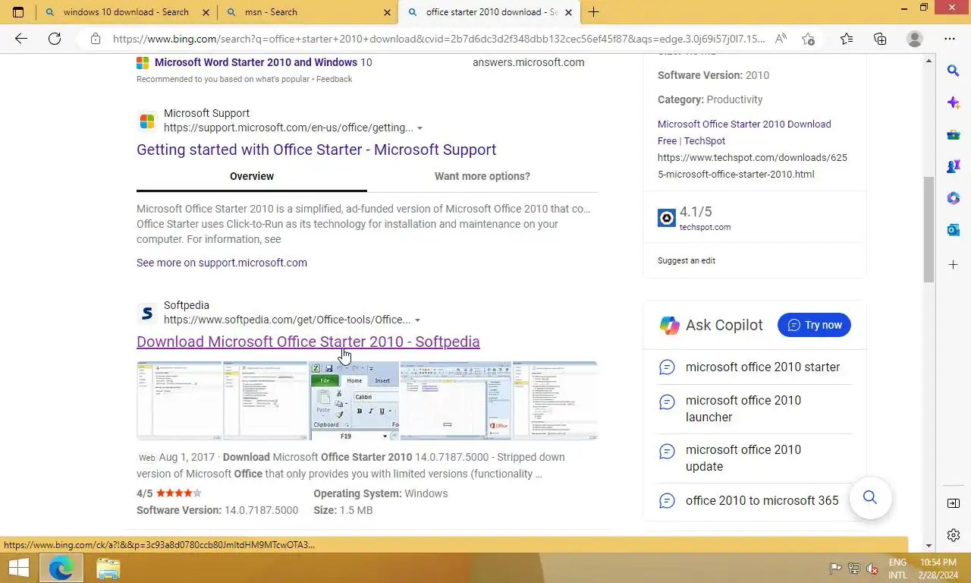The height and width of the screenshot is (583, 971).
Task: Open sidebar Games chess icon
Action: pos(954,166)
